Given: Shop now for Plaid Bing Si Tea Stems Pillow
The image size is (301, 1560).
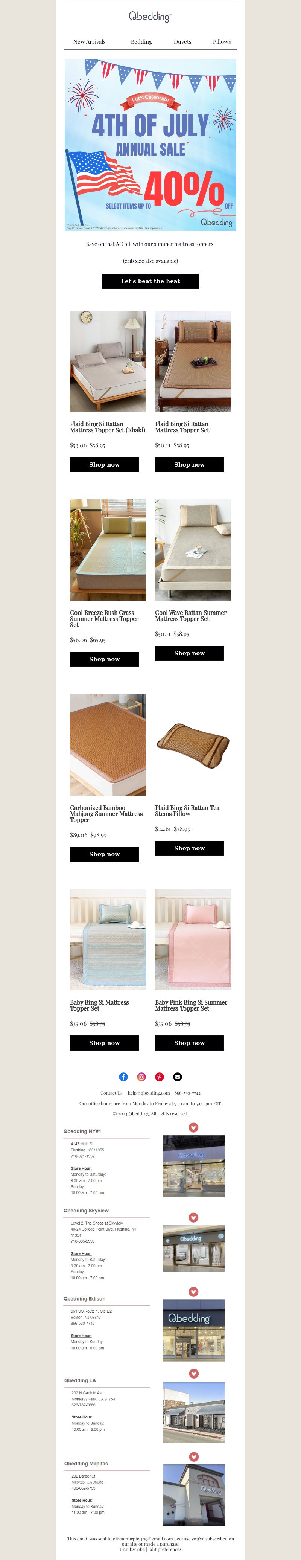Looking at the screenshot, I should (x=190, y=848).
